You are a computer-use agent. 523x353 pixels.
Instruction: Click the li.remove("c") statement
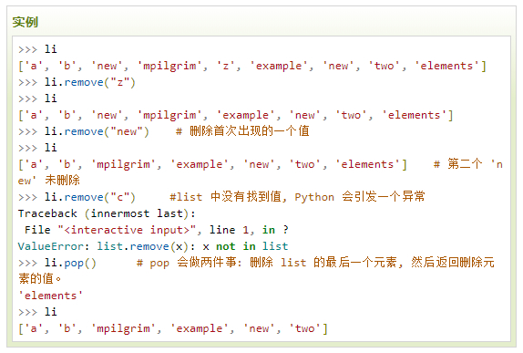(x=90, y=197)
